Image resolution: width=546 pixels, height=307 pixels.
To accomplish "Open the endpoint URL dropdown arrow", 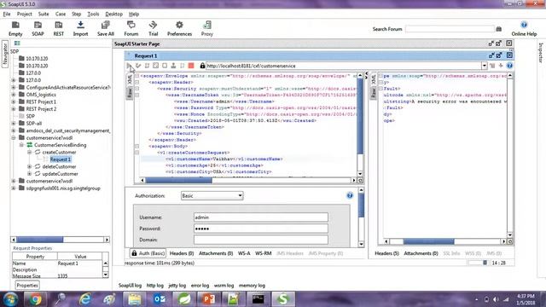I will [484, 66].
